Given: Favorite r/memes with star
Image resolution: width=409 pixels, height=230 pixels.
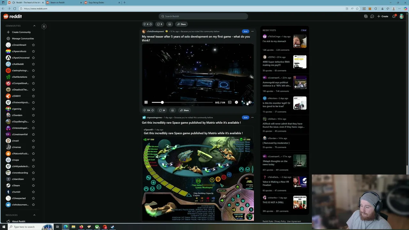Looking at the screenshot, I should [33, 147].
